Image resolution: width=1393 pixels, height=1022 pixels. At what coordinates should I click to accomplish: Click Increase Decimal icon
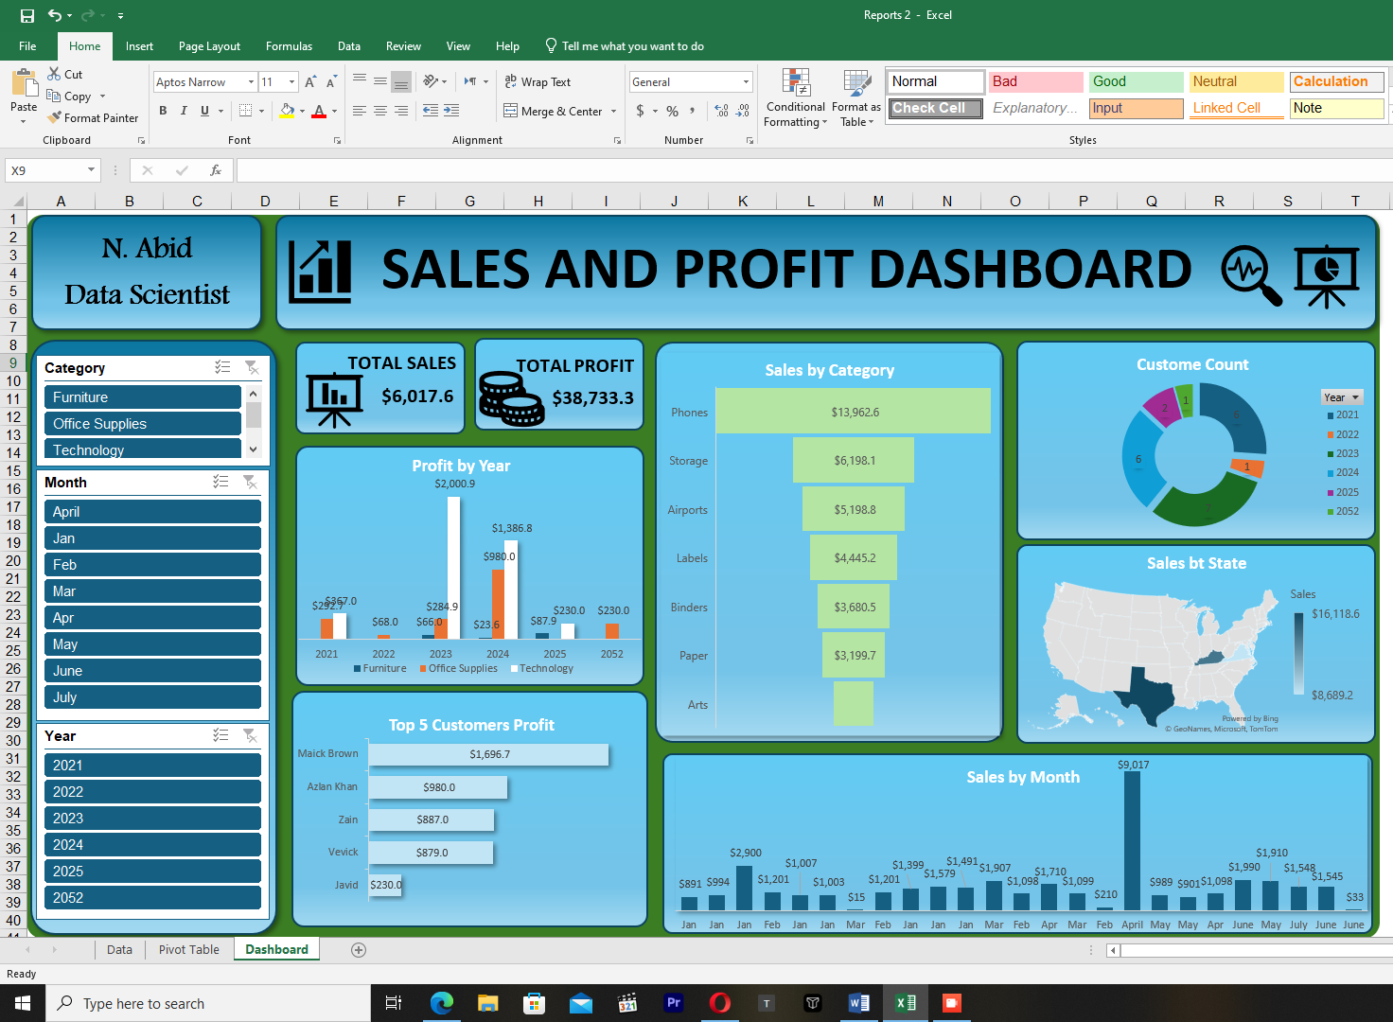coord(721,111)
